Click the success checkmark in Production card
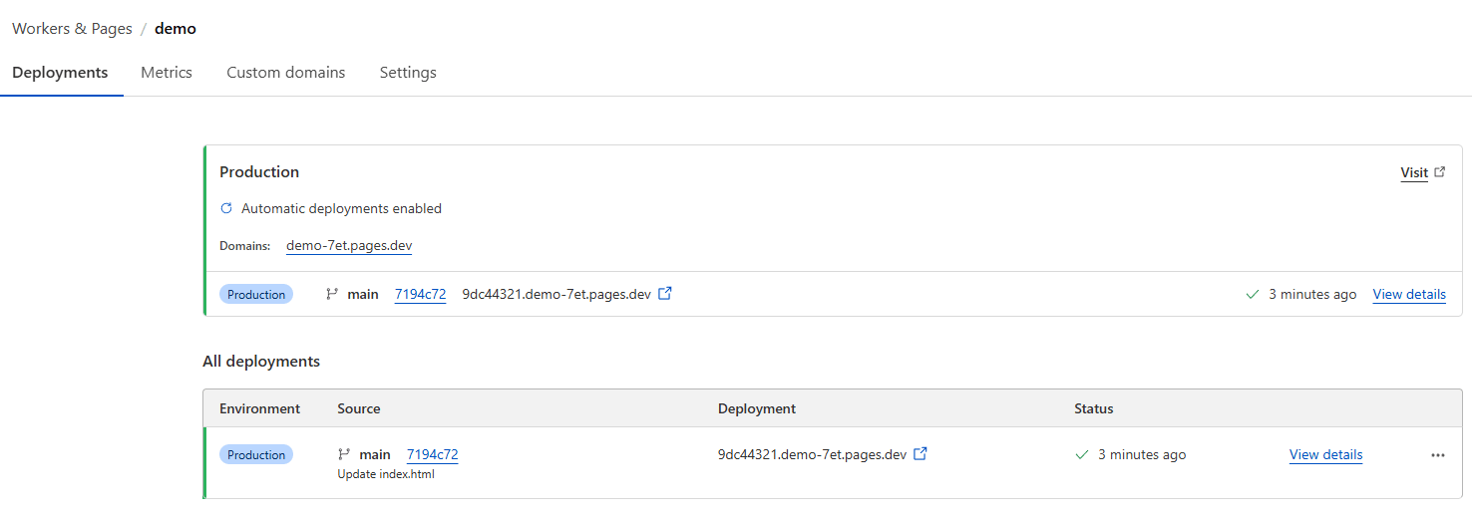Image resolution: width=1472 pixels, height=515 pixels. (1253, 295)
